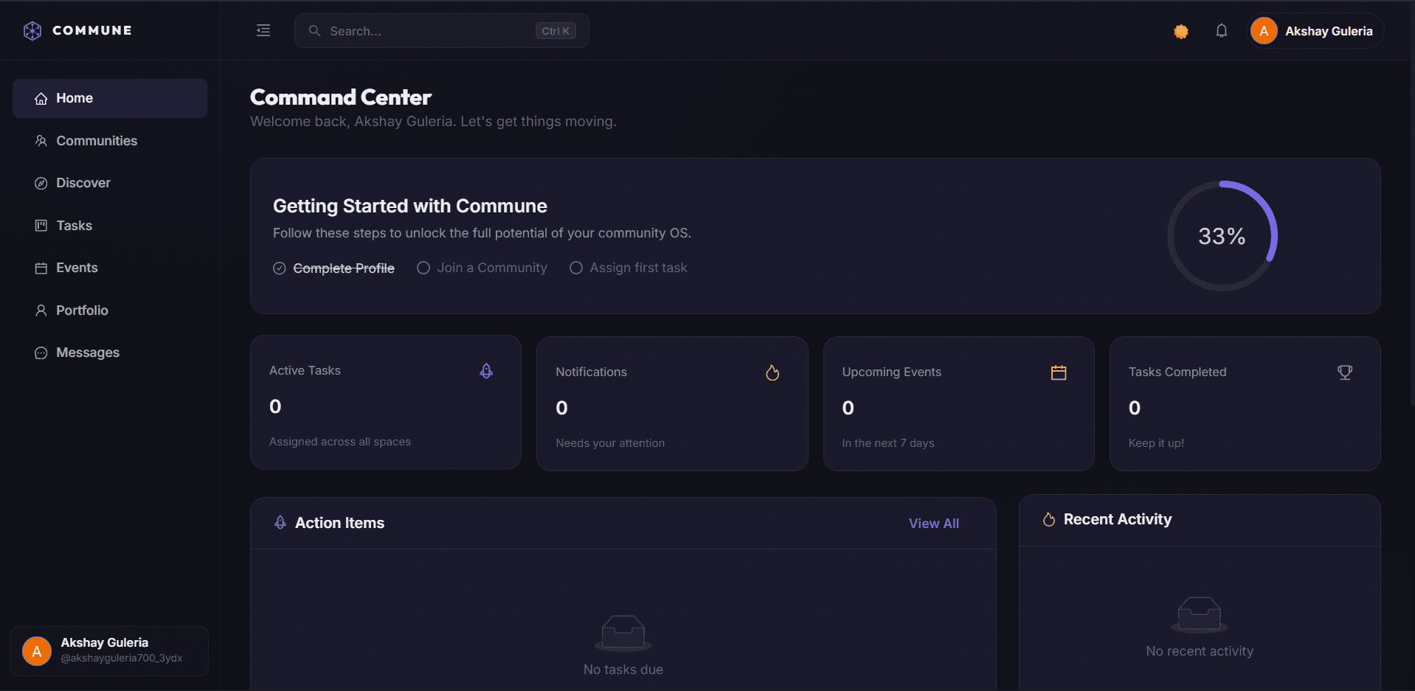Click the rocket icon in Active Tasks
The width and height of the screenshot is (1415, 691).
pyautogui.click(x=486, y=371)
